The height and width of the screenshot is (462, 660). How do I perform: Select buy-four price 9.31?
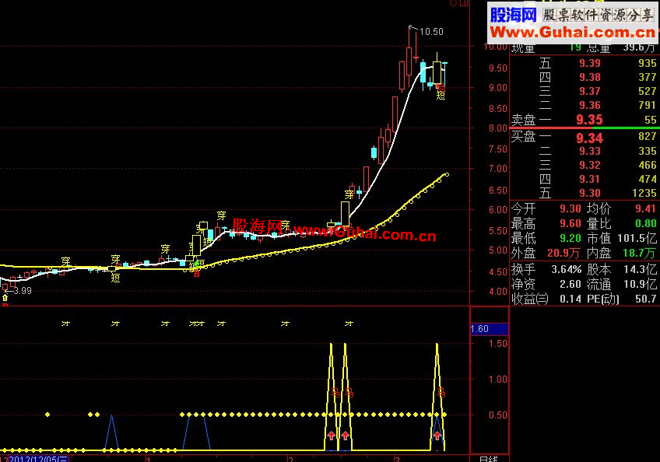(x=590, y=179)
